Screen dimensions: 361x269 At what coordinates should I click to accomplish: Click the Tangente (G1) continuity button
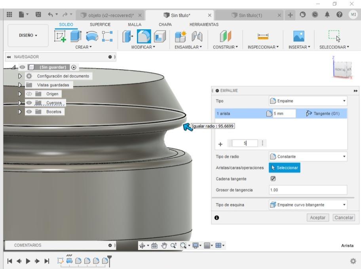coord(323,114)
